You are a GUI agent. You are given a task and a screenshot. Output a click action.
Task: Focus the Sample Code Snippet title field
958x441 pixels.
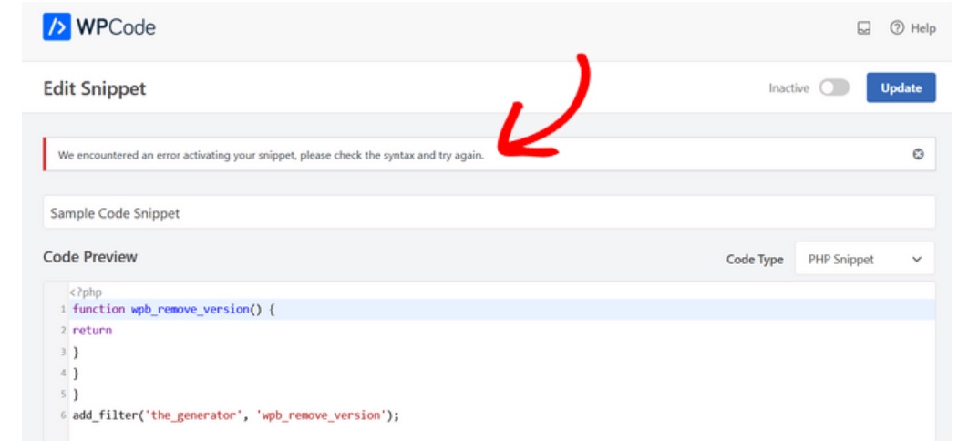coord(489,212)
